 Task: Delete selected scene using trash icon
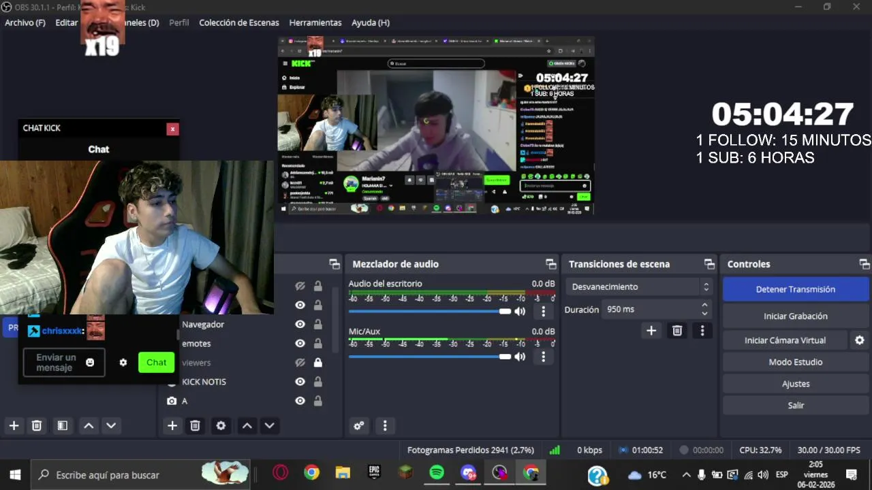(37, 425)
